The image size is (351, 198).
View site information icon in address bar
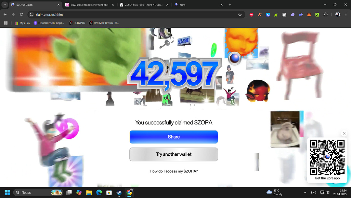pos(31,15)
